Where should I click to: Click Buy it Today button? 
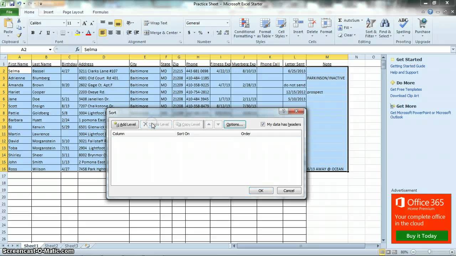[x=421, y=236]
